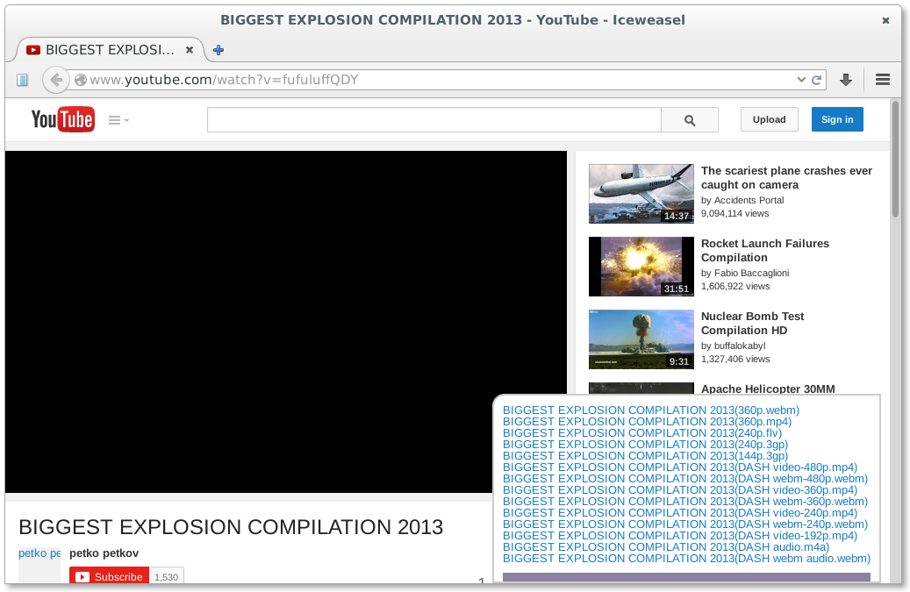Open the YouTube guide menu icon
The image size is (910, 592).
pyautogui.click(x=118, y=120)
